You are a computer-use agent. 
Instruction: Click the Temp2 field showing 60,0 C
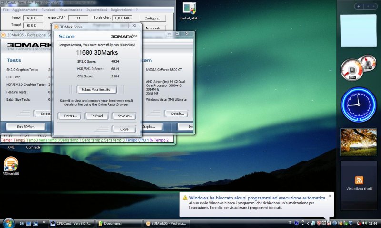point(33,25)
